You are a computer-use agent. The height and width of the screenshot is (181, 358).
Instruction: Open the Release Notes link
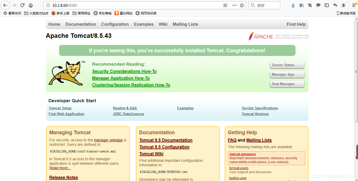[x=64, y=177]
